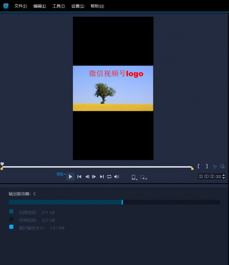
Task: Set mark-in with the left bracket
Action: coord(199,167)
